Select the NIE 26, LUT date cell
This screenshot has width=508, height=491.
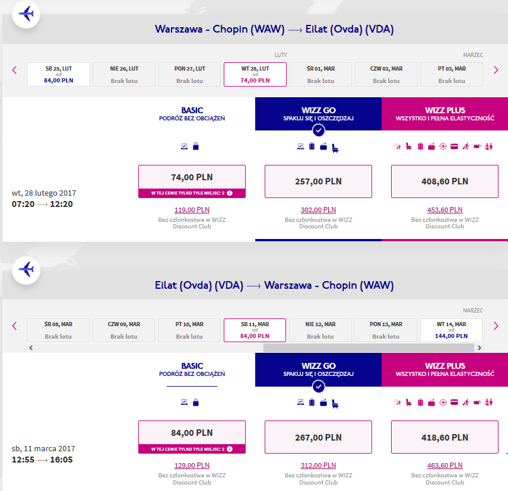click(x=124, y=75)
